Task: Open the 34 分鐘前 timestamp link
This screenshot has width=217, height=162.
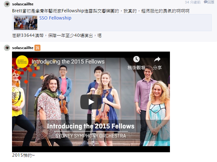Action: [193, 2]
